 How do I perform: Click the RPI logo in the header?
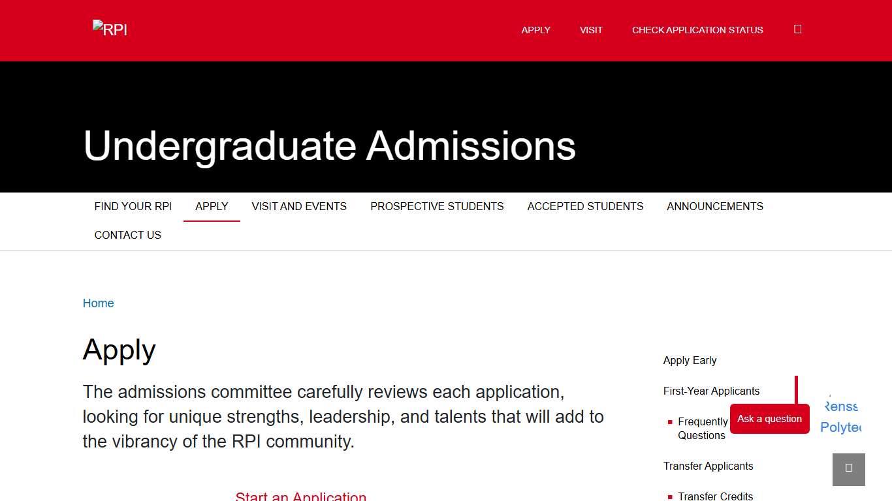pos(109,28)
